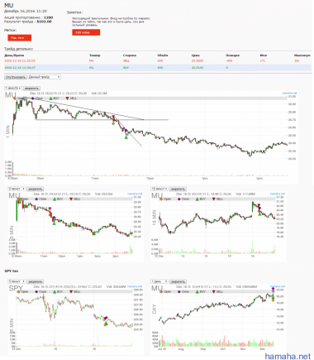Image resolution: width=314 pixels, height=360 pixels.
Task: Open the '1 минута' timeframe dropdown of main chart
Action: pyautogui.click(x=13, y=89)
